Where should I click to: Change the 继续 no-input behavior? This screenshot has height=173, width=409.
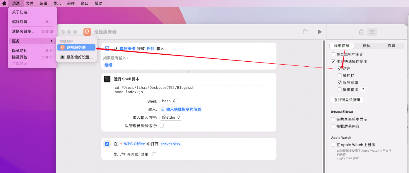pos(108,65)
